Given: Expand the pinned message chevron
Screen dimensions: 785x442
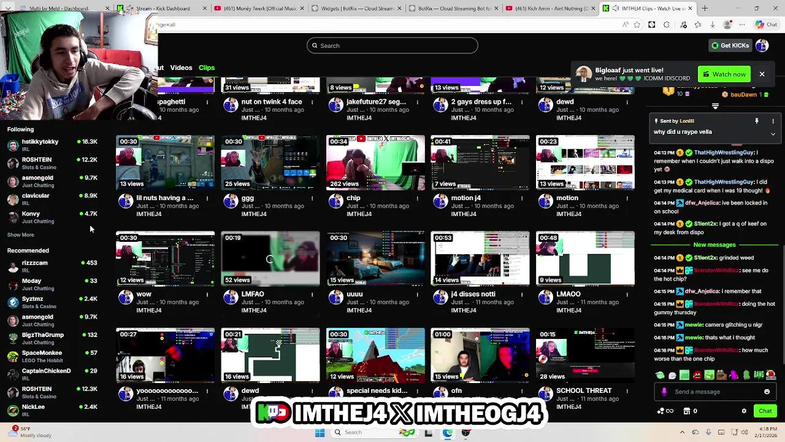Looking at the screenshot, I should click(773, 133).
